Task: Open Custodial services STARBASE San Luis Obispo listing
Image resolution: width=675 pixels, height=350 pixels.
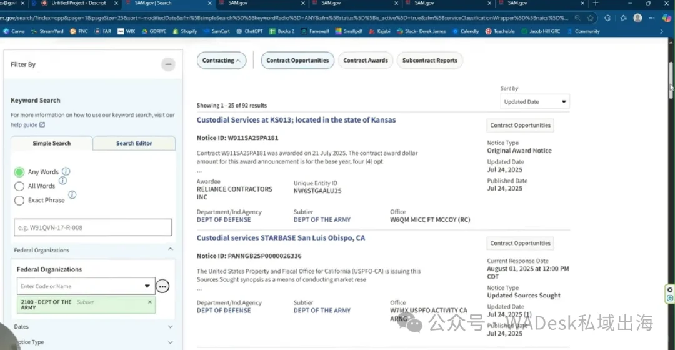Action: 281,237
